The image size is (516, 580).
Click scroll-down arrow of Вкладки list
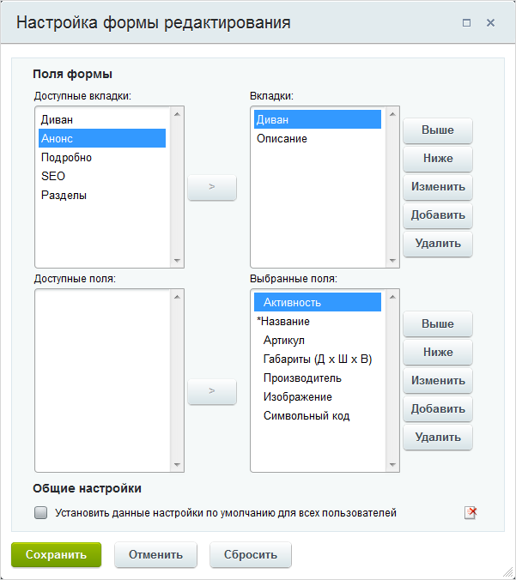392,261
